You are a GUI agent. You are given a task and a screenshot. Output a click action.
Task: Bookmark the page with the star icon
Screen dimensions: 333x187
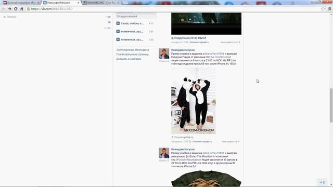pos(323,9)
